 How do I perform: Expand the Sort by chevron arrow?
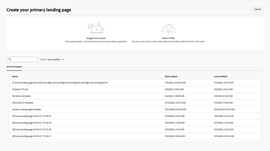click(x=63, y=60)
